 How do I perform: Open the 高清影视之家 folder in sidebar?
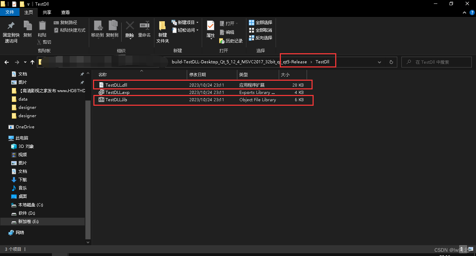[x=48, y=91]
